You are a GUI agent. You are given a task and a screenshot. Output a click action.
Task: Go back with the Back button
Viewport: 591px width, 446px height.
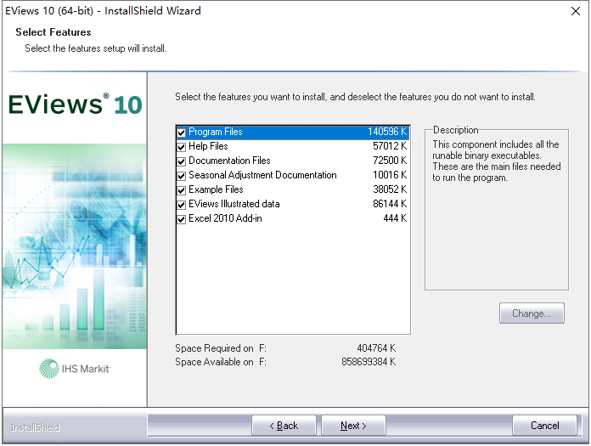pos(284,426)
